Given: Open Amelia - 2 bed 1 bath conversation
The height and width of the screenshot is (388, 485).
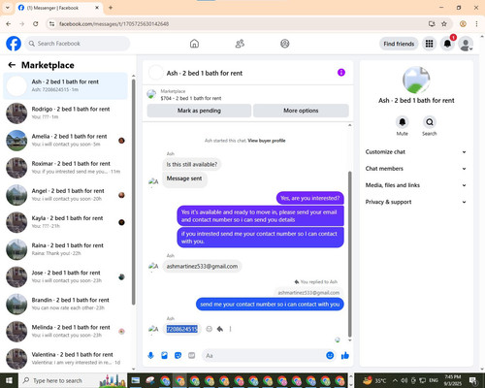Looking at the screenshot, I should (x=66, y=140).
